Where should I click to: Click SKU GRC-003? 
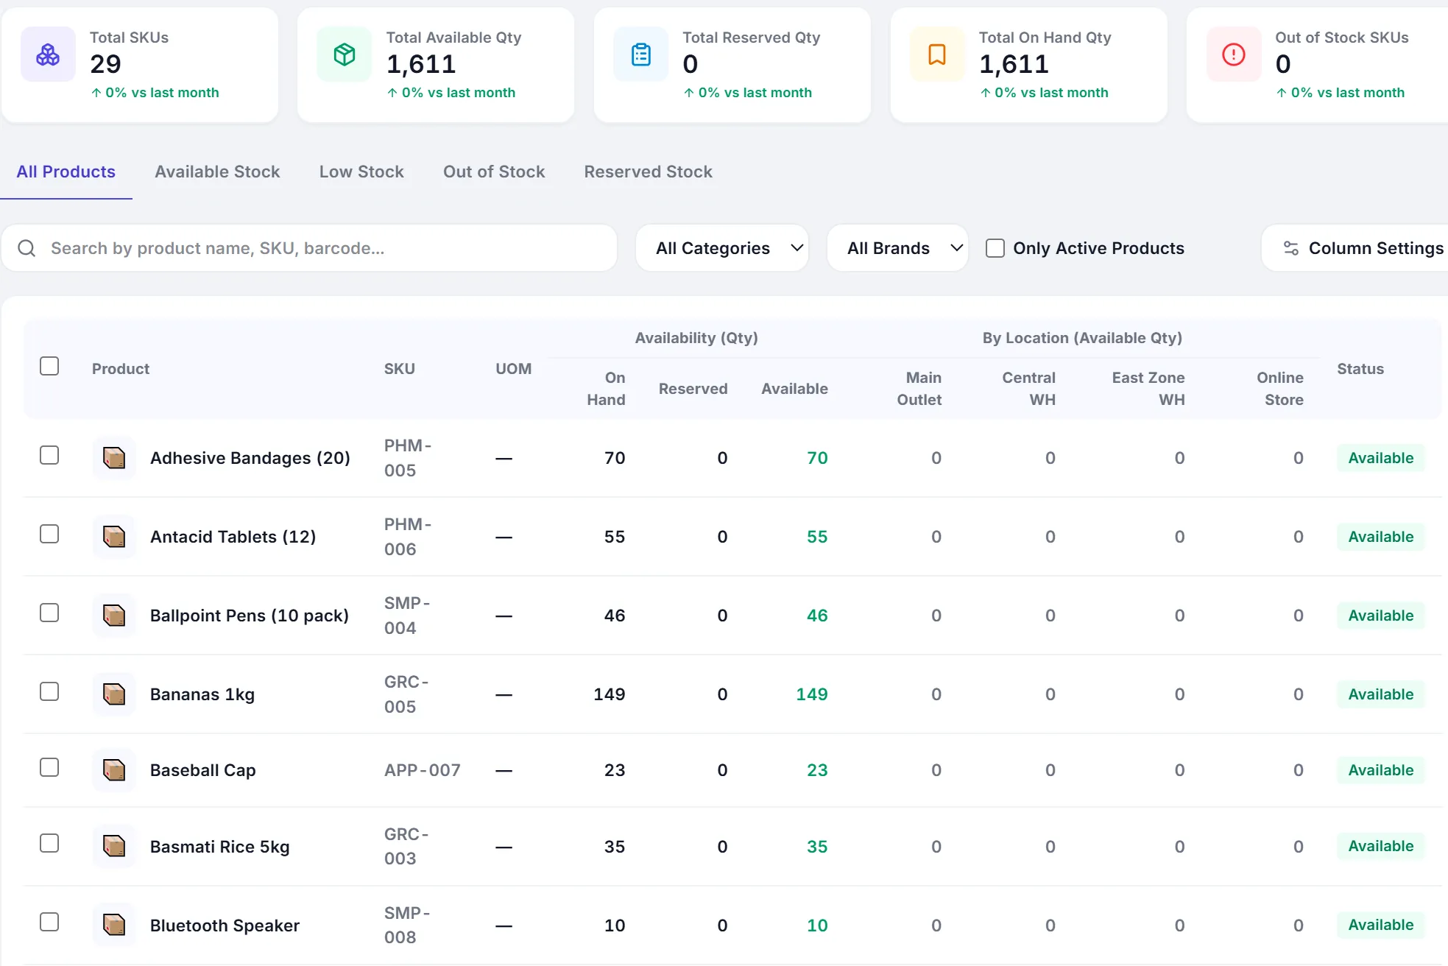[x=406, y=847]
